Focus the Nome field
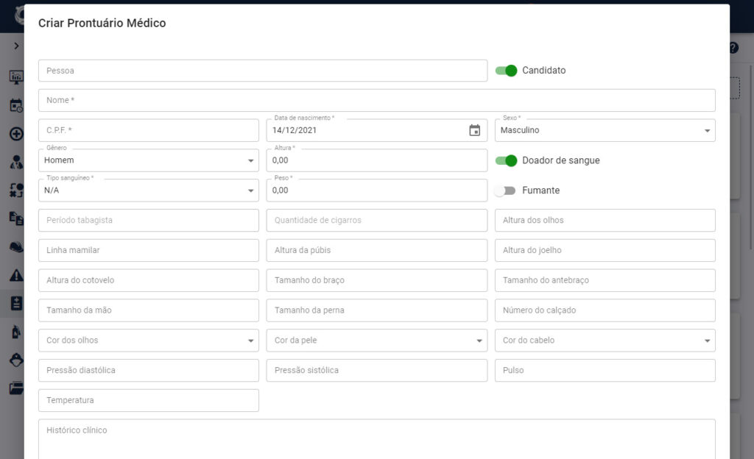 pyautogui.click(x=376, y=100)
